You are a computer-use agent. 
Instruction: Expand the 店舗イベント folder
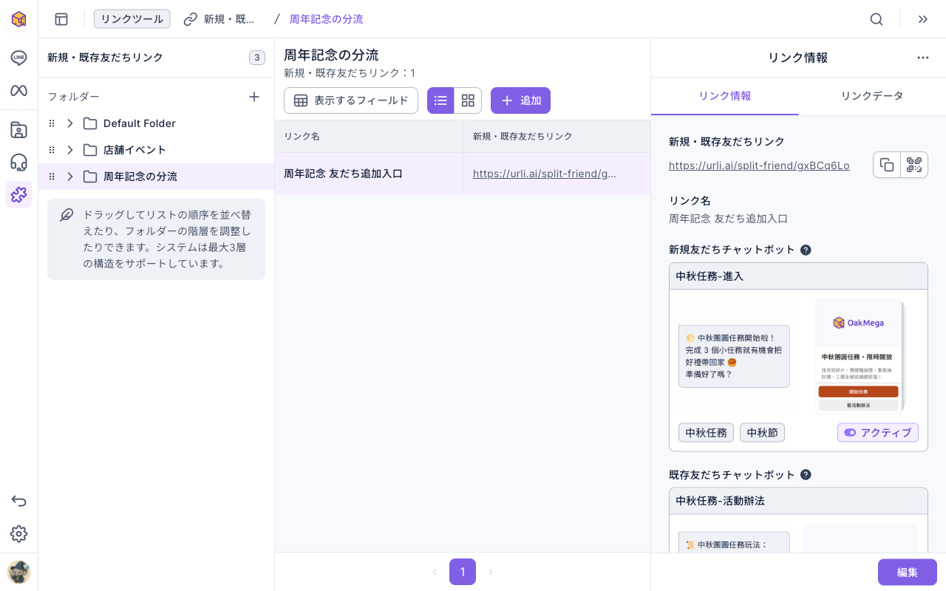click(70, 150)
